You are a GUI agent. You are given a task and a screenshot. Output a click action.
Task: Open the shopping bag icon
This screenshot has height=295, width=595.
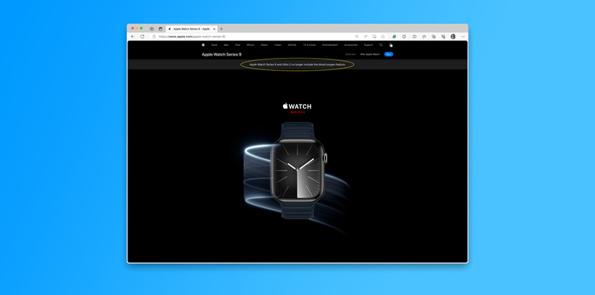(391, 45)
